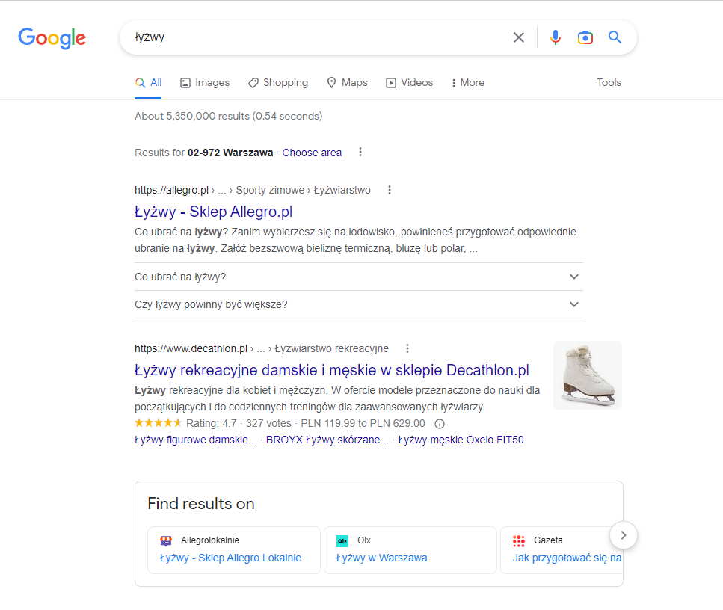
Task: Click the Choose area link
Action: (312, 152)
